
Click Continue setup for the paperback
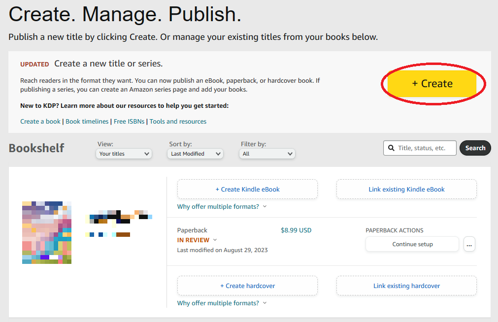412,244
